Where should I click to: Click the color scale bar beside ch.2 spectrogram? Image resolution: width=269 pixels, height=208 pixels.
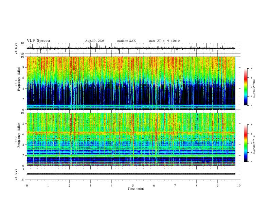pyautogui.click(x=246, y=143)
